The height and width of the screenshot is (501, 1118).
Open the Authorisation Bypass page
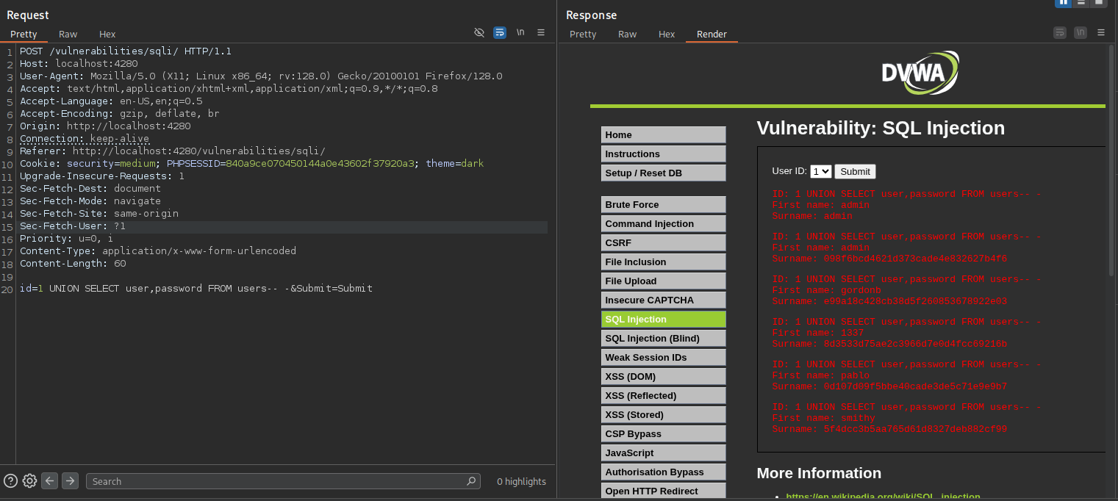pos(664,472)
